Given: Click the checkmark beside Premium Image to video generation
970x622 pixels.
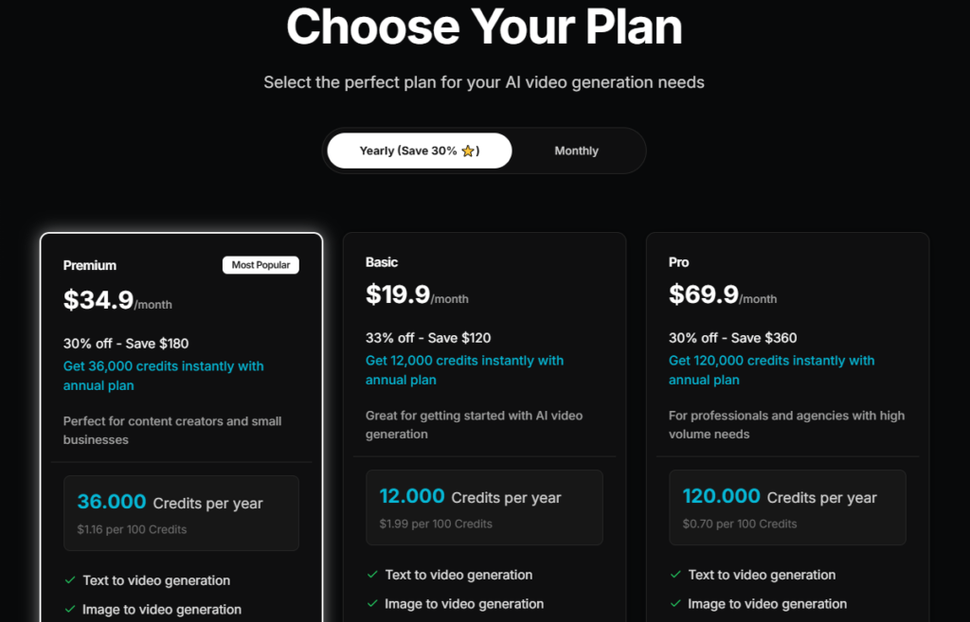Looking at the screenshot, I should pos(70,609).
